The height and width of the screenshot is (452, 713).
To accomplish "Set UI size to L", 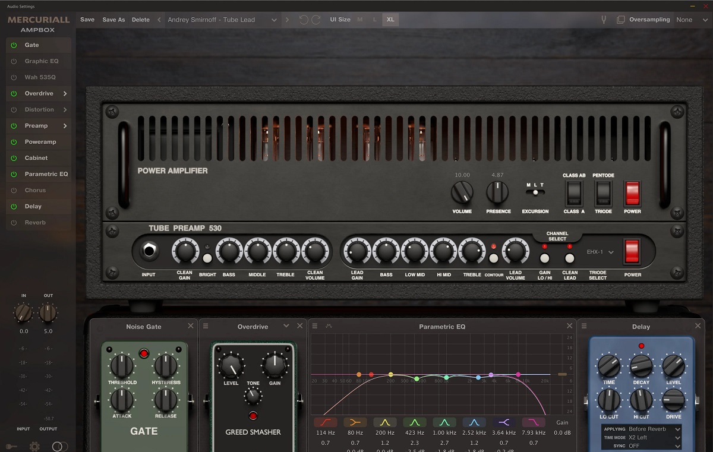I will click(375, 20).
